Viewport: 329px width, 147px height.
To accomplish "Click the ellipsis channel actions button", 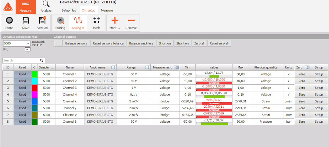I will pyautogui.click(x=58, y=43).
